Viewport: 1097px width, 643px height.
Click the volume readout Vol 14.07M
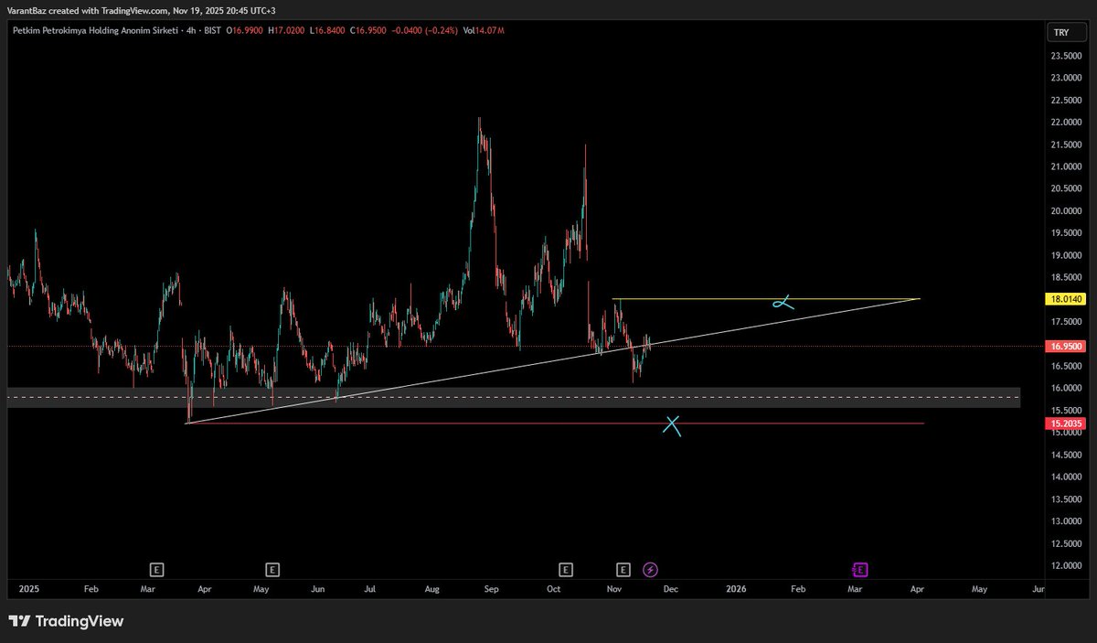(483, 31)
